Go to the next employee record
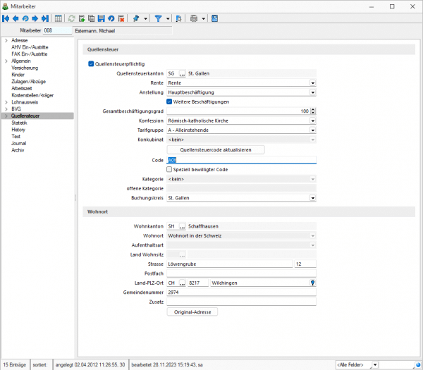The width and height of the screenshot is (423, 370). [x=35, y=18]
